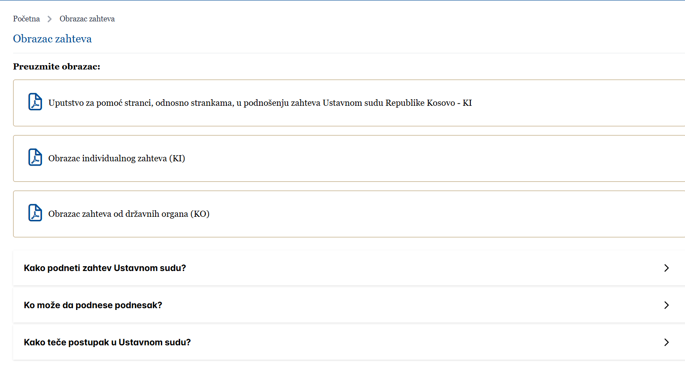This screenshot has height=365, width=685.
Task: Click blank space inside the KI form card
Action: (x=437, y=159)
